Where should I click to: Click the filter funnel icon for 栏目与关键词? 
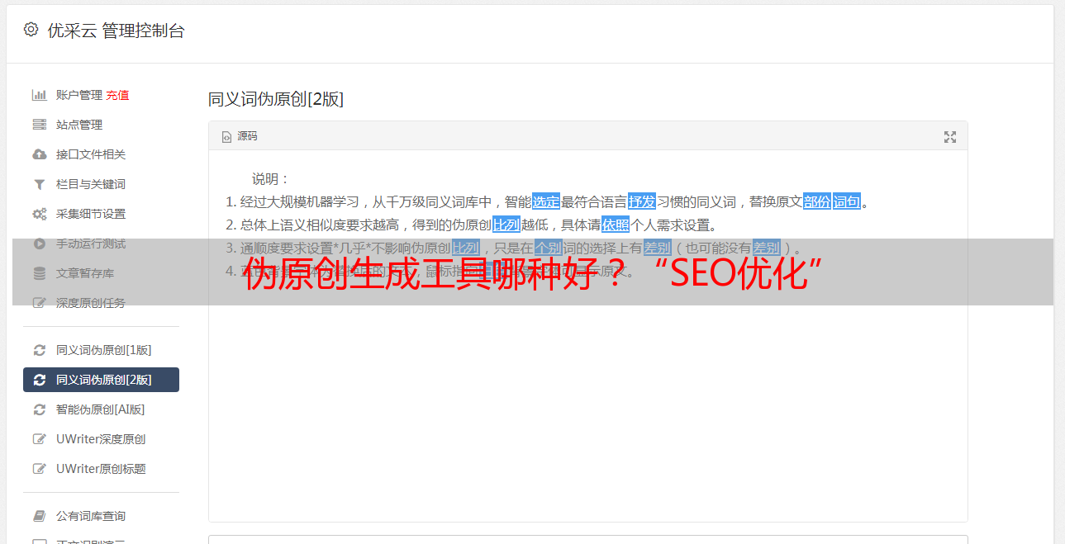39,184
